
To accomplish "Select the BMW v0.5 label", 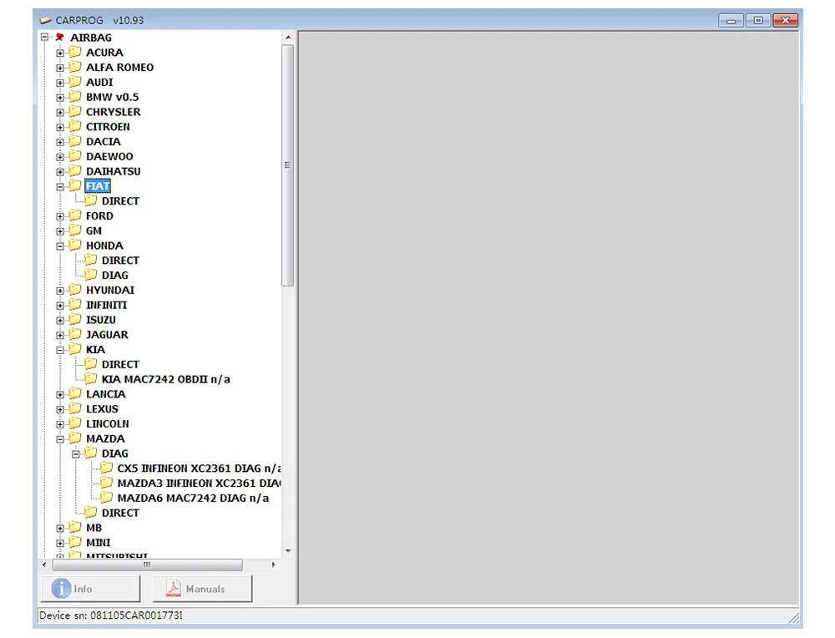I will click(x=113, y=98).
